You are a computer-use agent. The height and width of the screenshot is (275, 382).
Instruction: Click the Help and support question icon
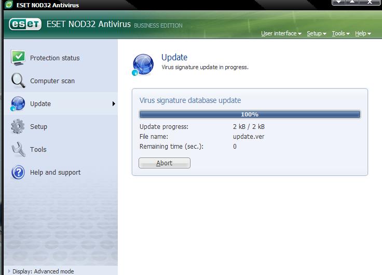(18, 172)
